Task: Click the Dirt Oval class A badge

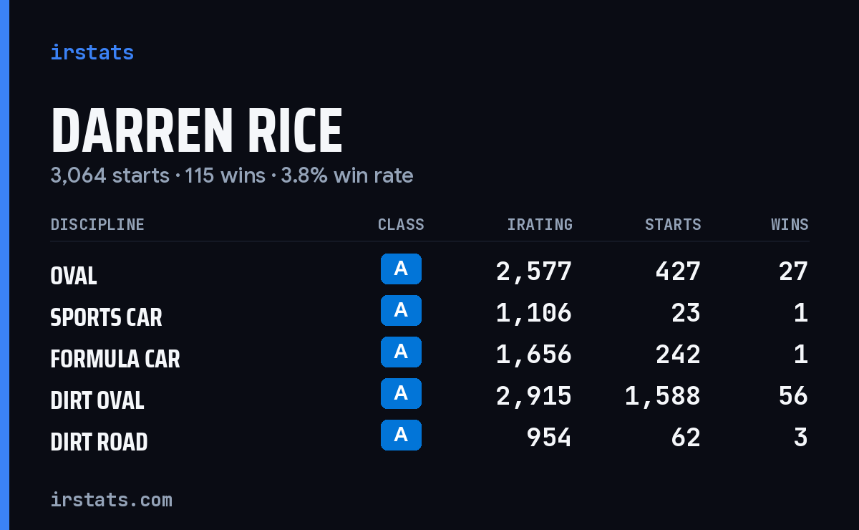Action: coord(401,393)
